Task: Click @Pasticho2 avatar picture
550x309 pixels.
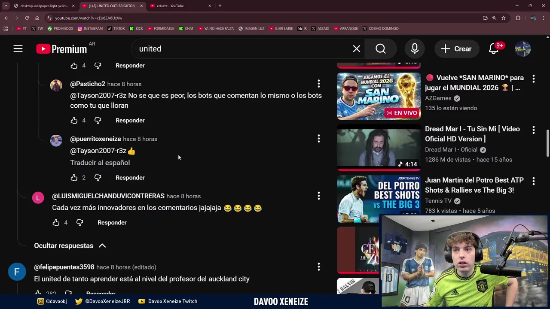Action: (56, 85)
